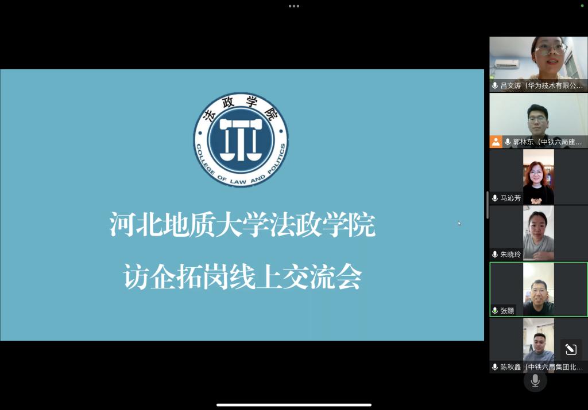Select 马沁芳's video tile
Screen dimensions: 588x410
tap(538, 175)
